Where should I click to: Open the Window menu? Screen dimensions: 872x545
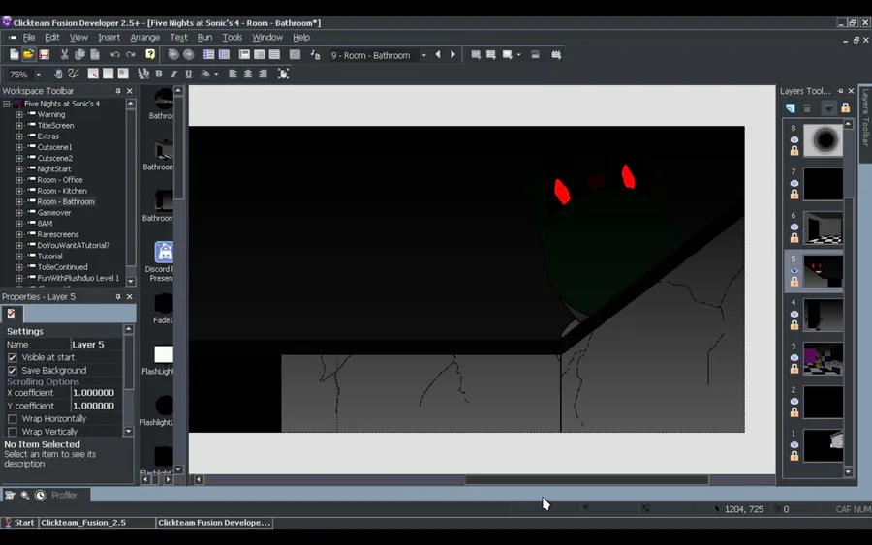267,37
